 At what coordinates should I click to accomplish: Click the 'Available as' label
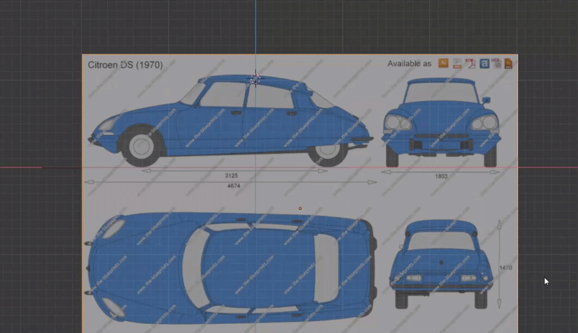pyautogui.click(x=409, y=64)
